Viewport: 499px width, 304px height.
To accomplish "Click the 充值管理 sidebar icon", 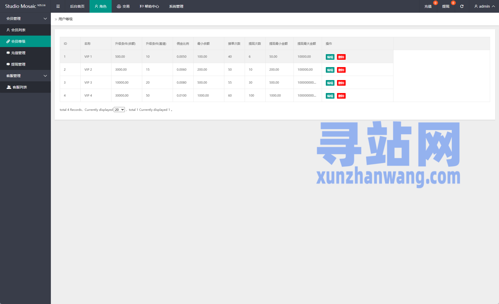I will pos(8,53).
